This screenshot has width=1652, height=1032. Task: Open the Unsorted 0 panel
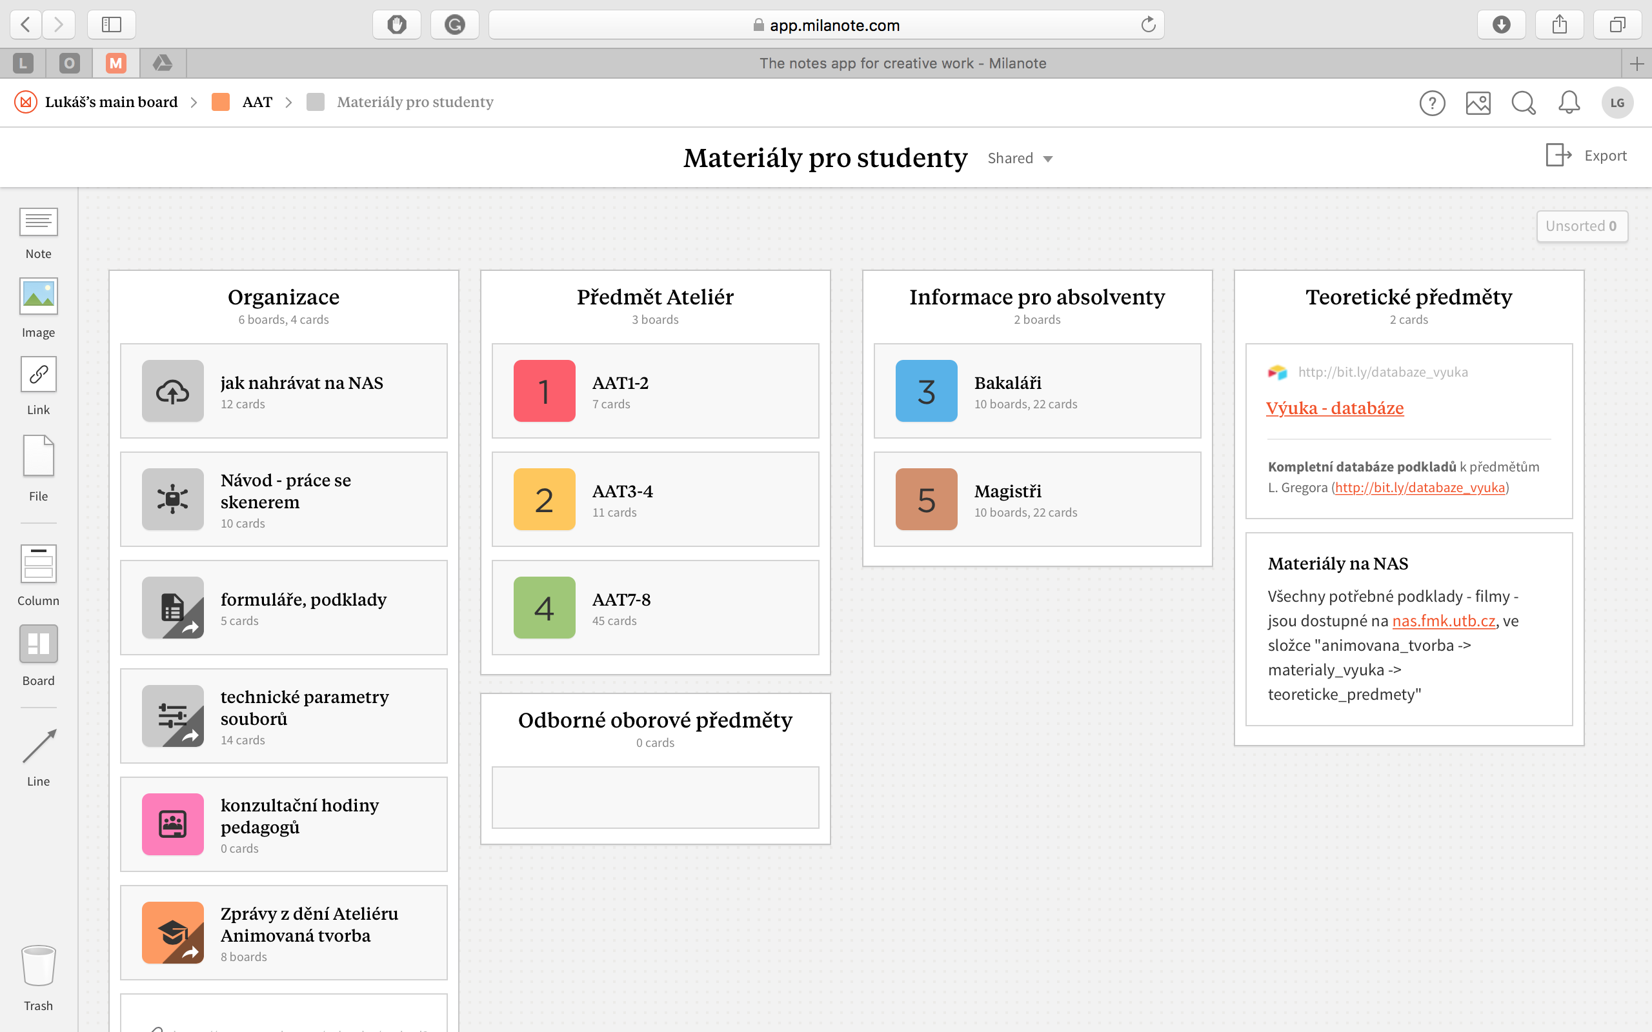click(x=1581, y=226)
